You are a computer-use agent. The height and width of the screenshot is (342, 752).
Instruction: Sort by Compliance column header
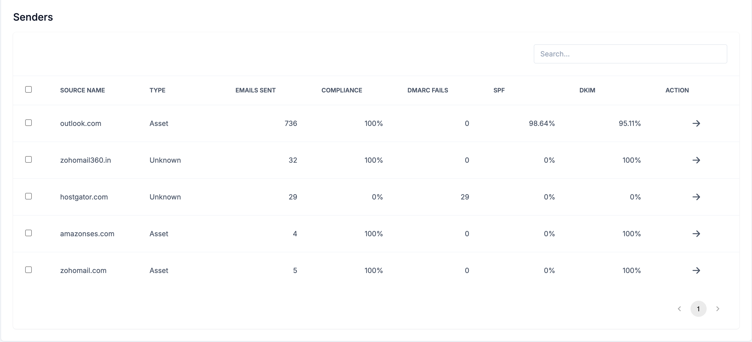(341, 90)
